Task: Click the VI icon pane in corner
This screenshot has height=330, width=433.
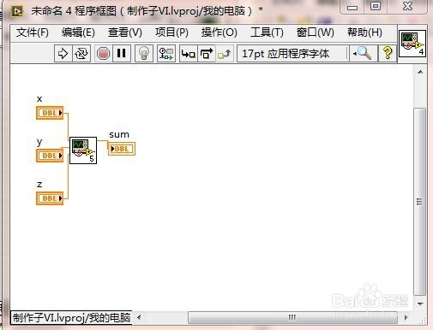Action: pos(412,44)
